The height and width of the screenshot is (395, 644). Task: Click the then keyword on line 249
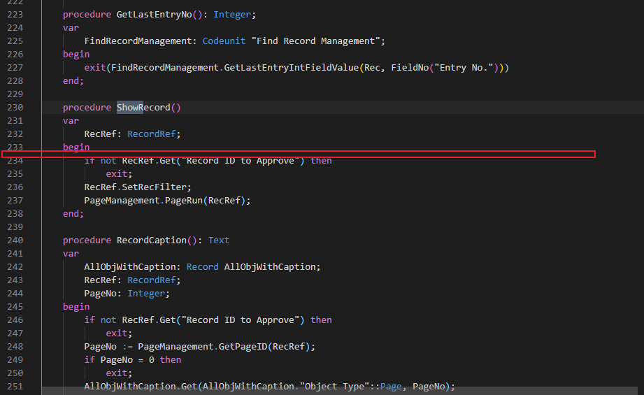[x=171, y=360]
